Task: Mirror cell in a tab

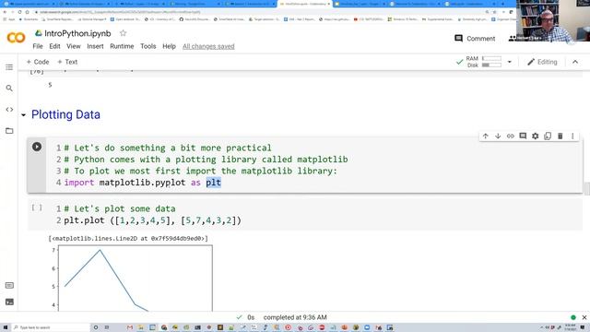Action: click(x=548, y=136)
